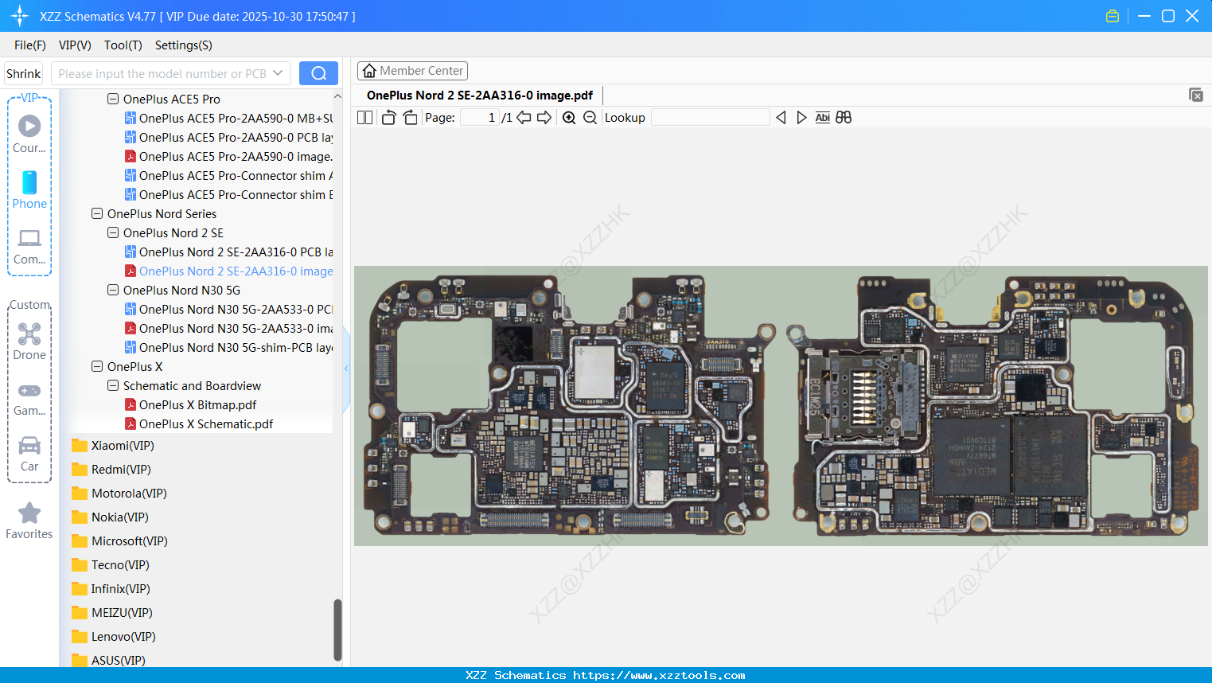Collapse the OnePlus Nord Series node
Viewport: 1212px width, 683px height.
tap(97, 213)
